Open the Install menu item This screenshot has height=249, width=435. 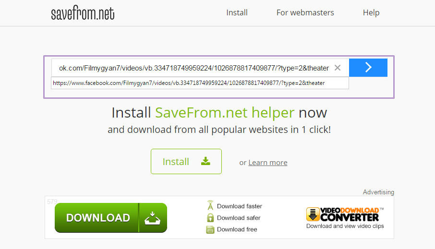pos(237,13)
